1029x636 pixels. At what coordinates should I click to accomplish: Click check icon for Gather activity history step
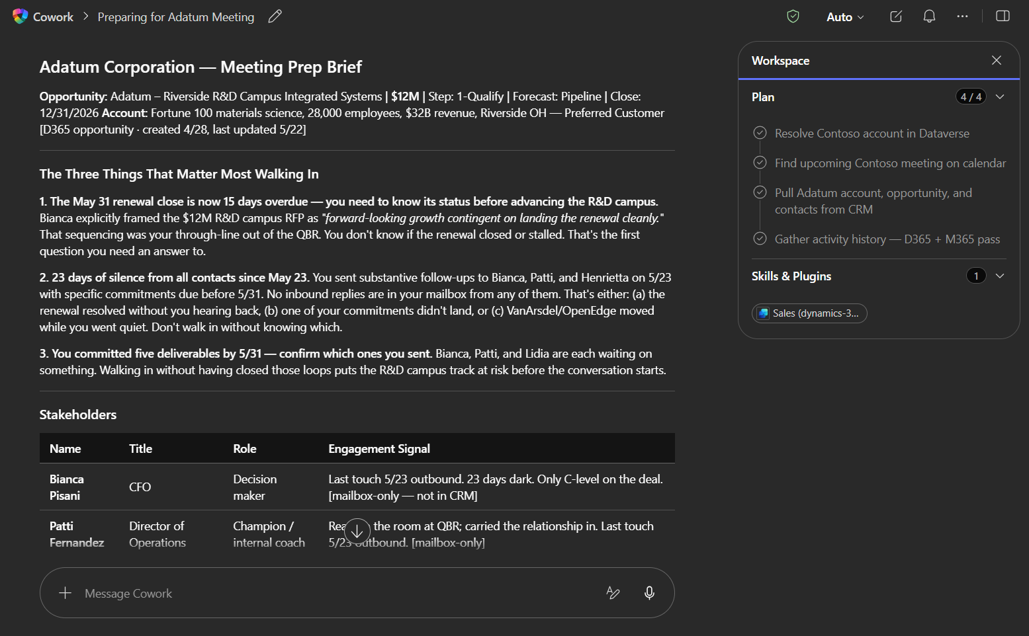click(x=760, y=239)
